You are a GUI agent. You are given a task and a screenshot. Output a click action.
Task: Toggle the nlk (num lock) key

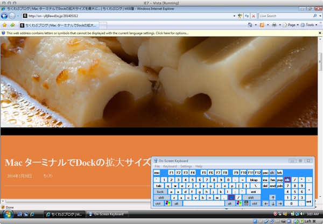287,180
